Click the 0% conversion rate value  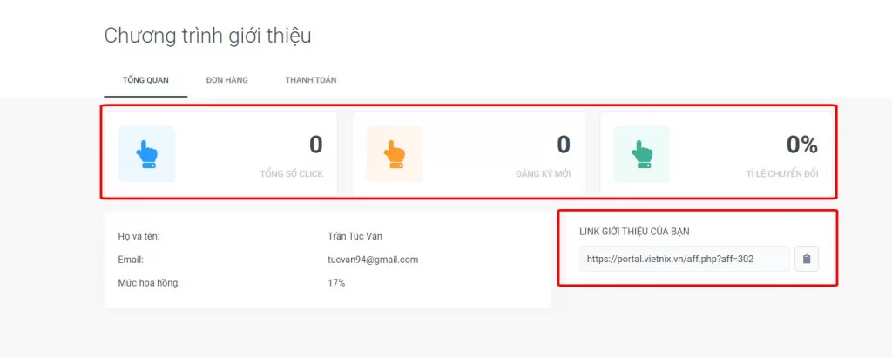coord(802,145)
